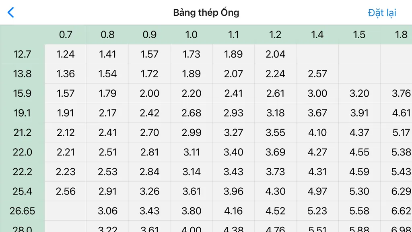The height and width of the screenshot is (232, 412).
Task: Click the cell showing 2.57
Action: click(x=317, y=74)
